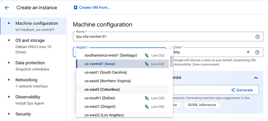Open Machine configuration section in sidebar
Viewport: 268px width, 121px height.
click(x=33, y=26)
